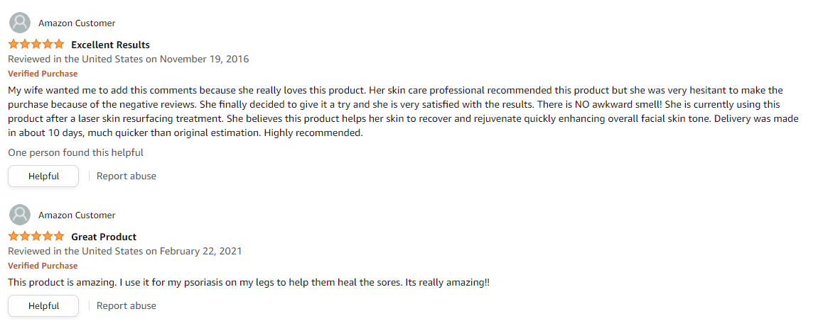Mark the psoriasis review as Helpful
Viewport: 813px width, 326px height.
(x=43, y=306)
